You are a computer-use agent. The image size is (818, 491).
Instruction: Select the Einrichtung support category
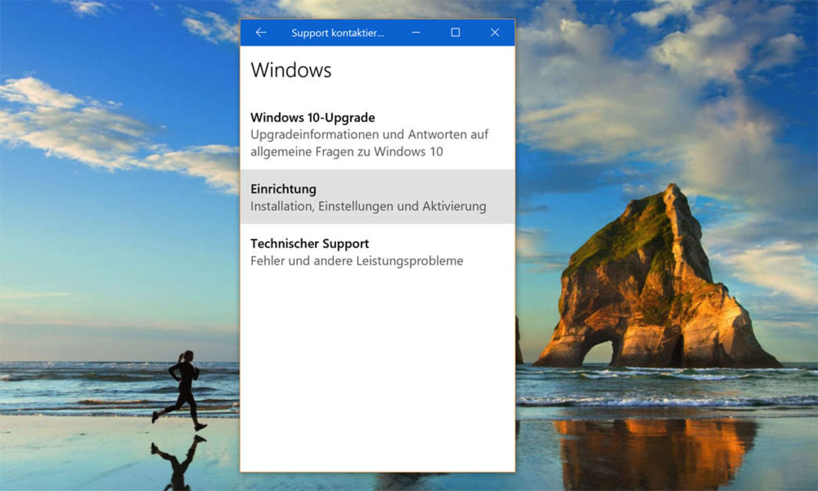coord(378,196)
